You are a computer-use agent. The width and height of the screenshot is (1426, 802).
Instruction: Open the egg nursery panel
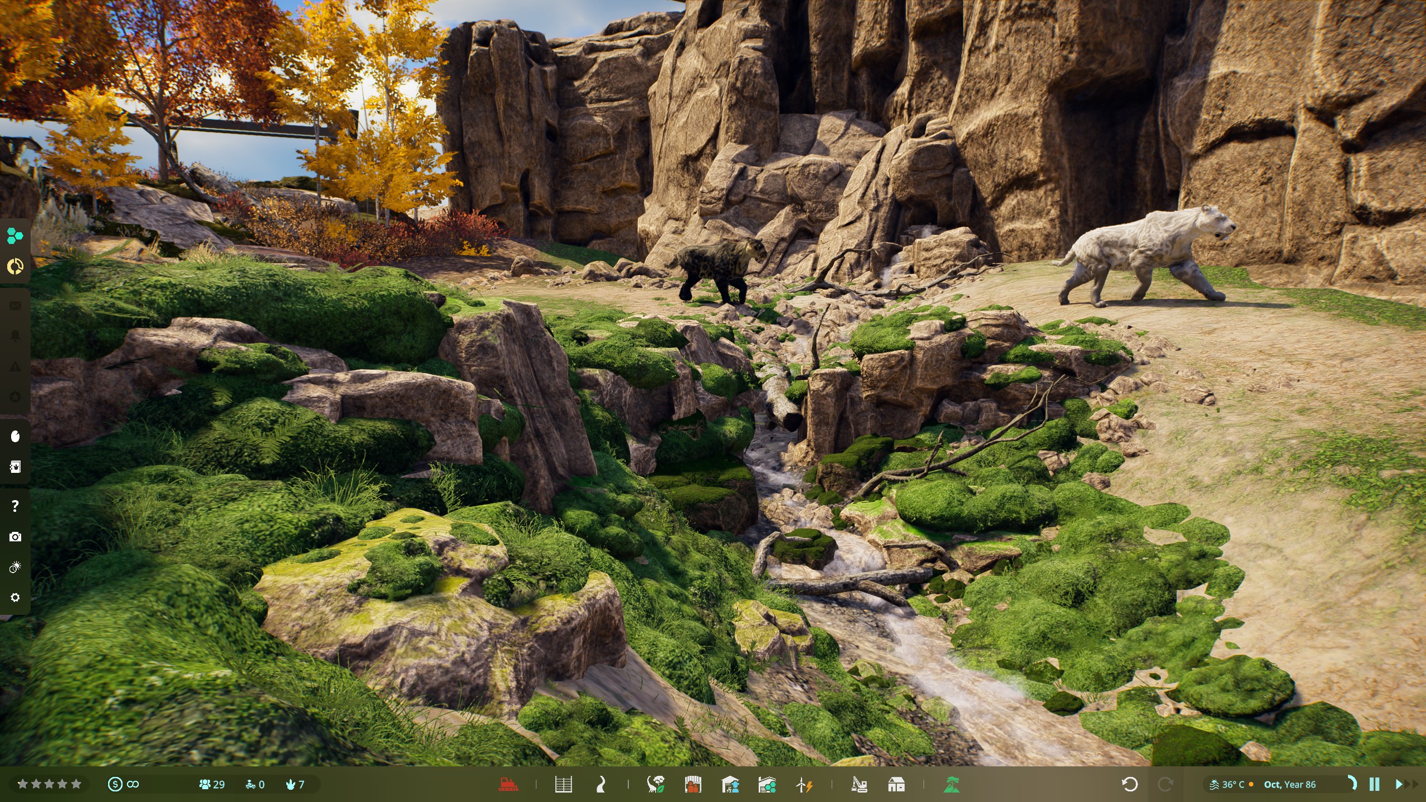point(15,436)
